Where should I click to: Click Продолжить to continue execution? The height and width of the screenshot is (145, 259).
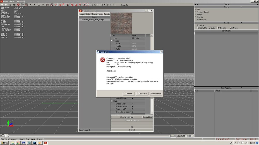tap(156, 93)
